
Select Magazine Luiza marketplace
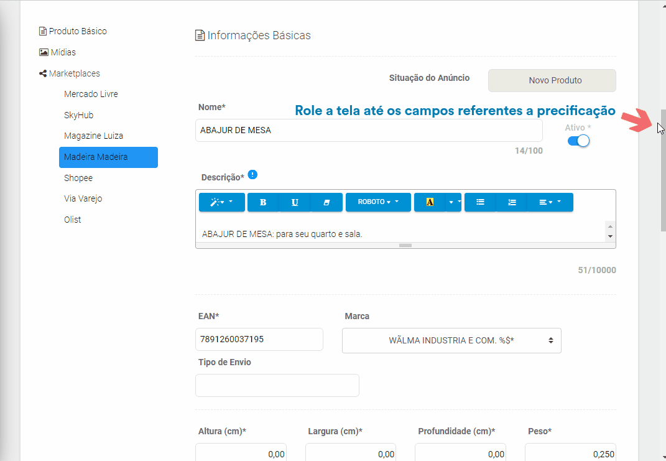93,136
